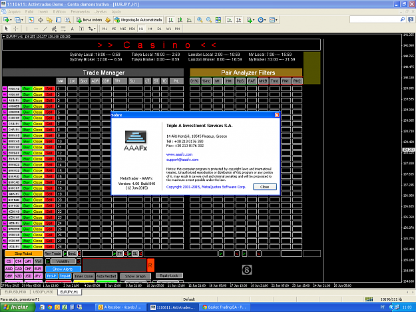The height and width of the screenshot is (312, 416).
Task: Zoom in the chart
Action: (x=200, y=20)
